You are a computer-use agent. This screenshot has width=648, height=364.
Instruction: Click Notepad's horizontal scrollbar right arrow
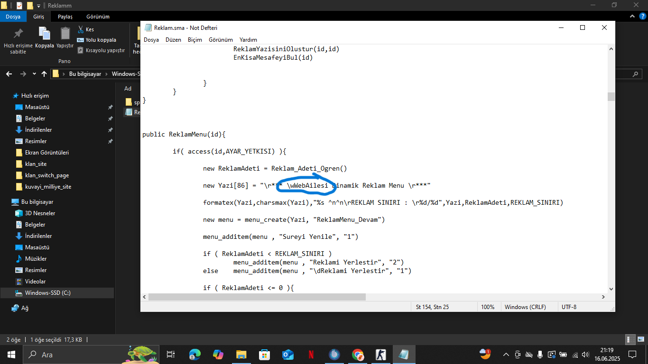pos(603,297)
